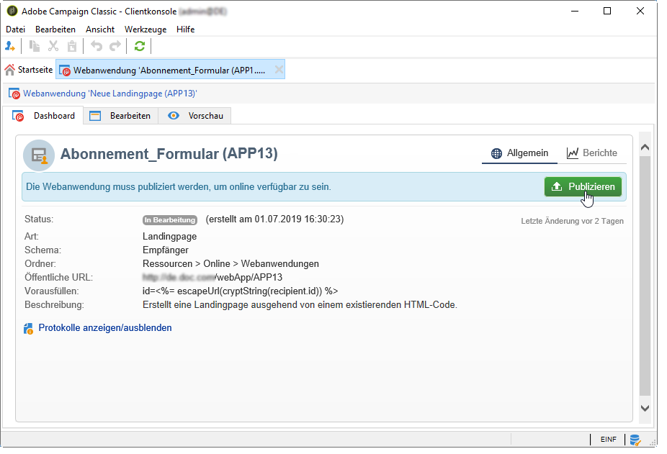Click the Adobe Campaign app icon
667x454 pixels.
[x=12, y=11]
